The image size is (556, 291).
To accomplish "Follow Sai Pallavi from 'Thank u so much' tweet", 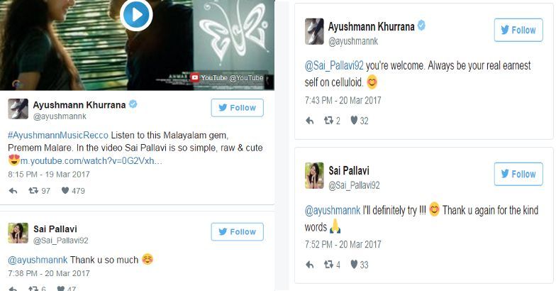I will pos(237,231).
